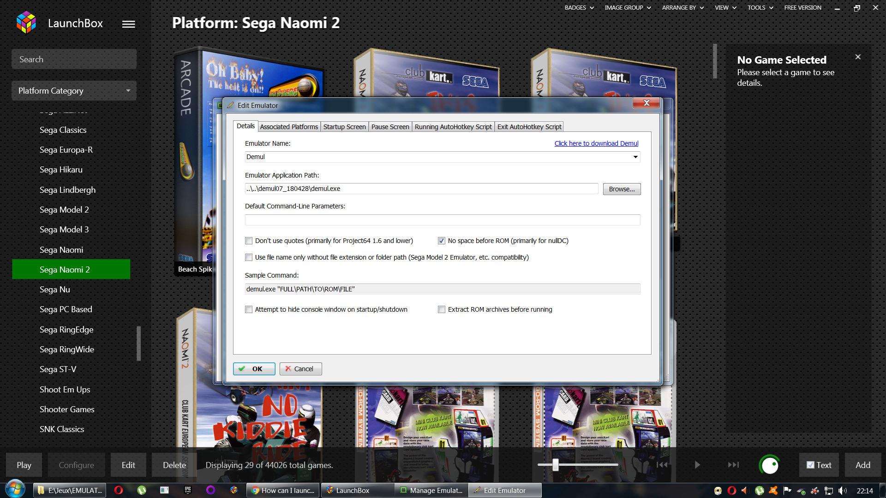Image resolution: width=886 pixels, height=498 pixels.
Task: Click the pencil icon in Edit Emulator title bar
Action: tap(231, 105)
